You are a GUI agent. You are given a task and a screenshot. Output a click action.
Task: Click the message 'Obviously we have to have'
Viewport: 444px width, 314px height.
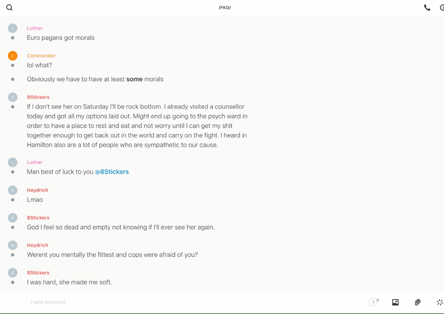(x=95, y=79)
